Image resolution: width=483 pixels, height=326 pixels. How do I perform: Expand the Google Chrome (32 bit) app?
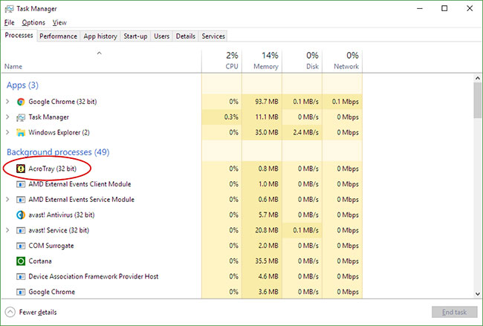click(7, 101)
